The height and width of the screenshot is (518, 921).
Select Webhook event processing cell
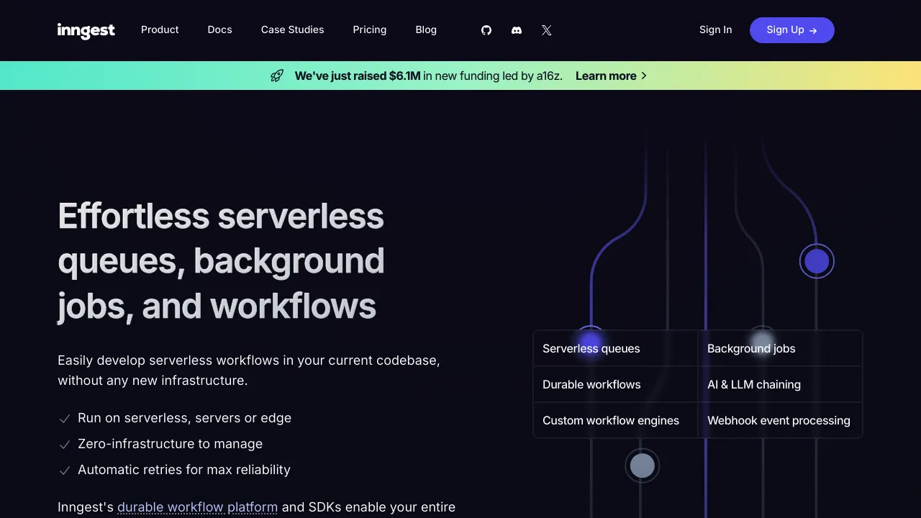780,420
